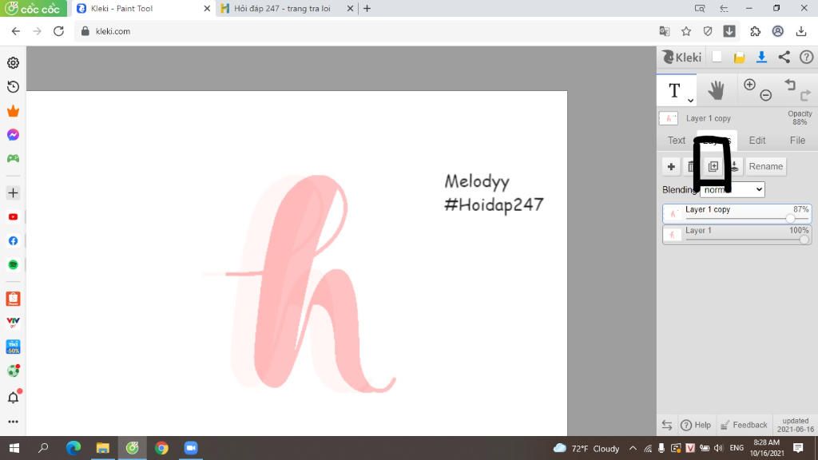Zoom in on the canvas

click(749, 85)
